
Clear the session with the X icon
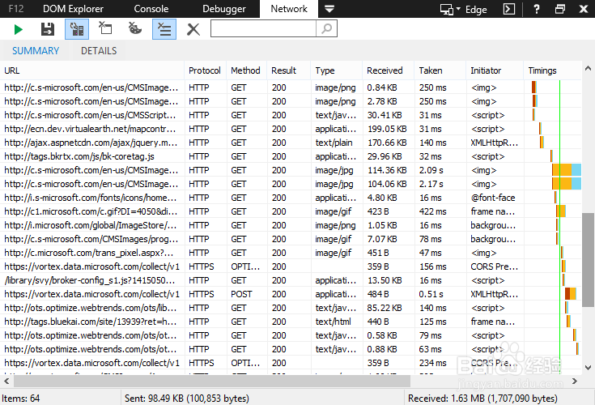click(x=193, y=29)
